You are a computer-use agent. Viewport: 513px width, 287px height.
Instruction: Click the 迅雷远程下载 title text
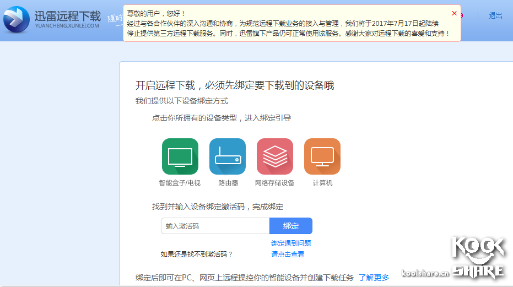pos(68,16)
